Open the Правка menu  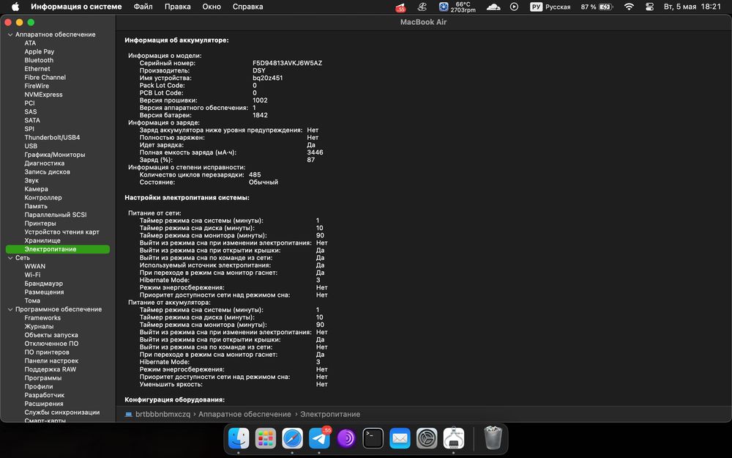(177, 7)
